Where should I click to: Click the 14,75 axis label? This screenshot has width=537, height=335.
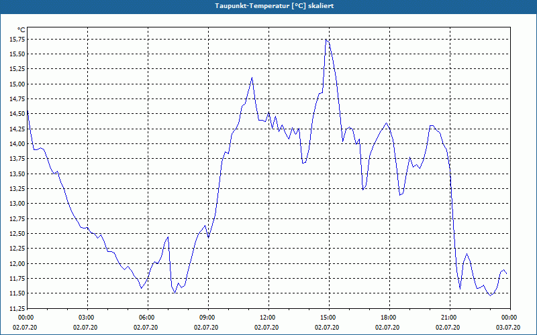point(18,99)
